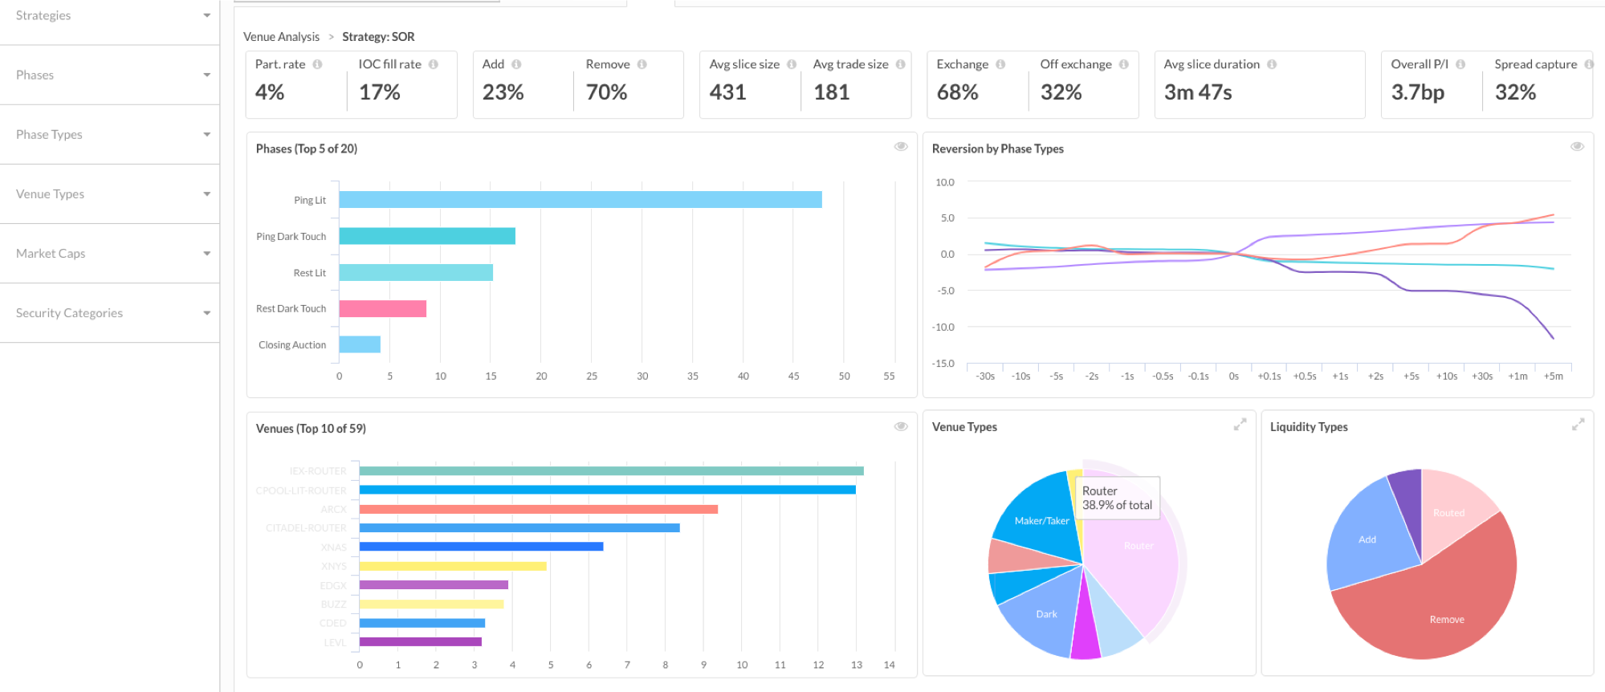Click the info icon next to Part. rate
This screenshot has width=1605, height=692.
(317, 64)
